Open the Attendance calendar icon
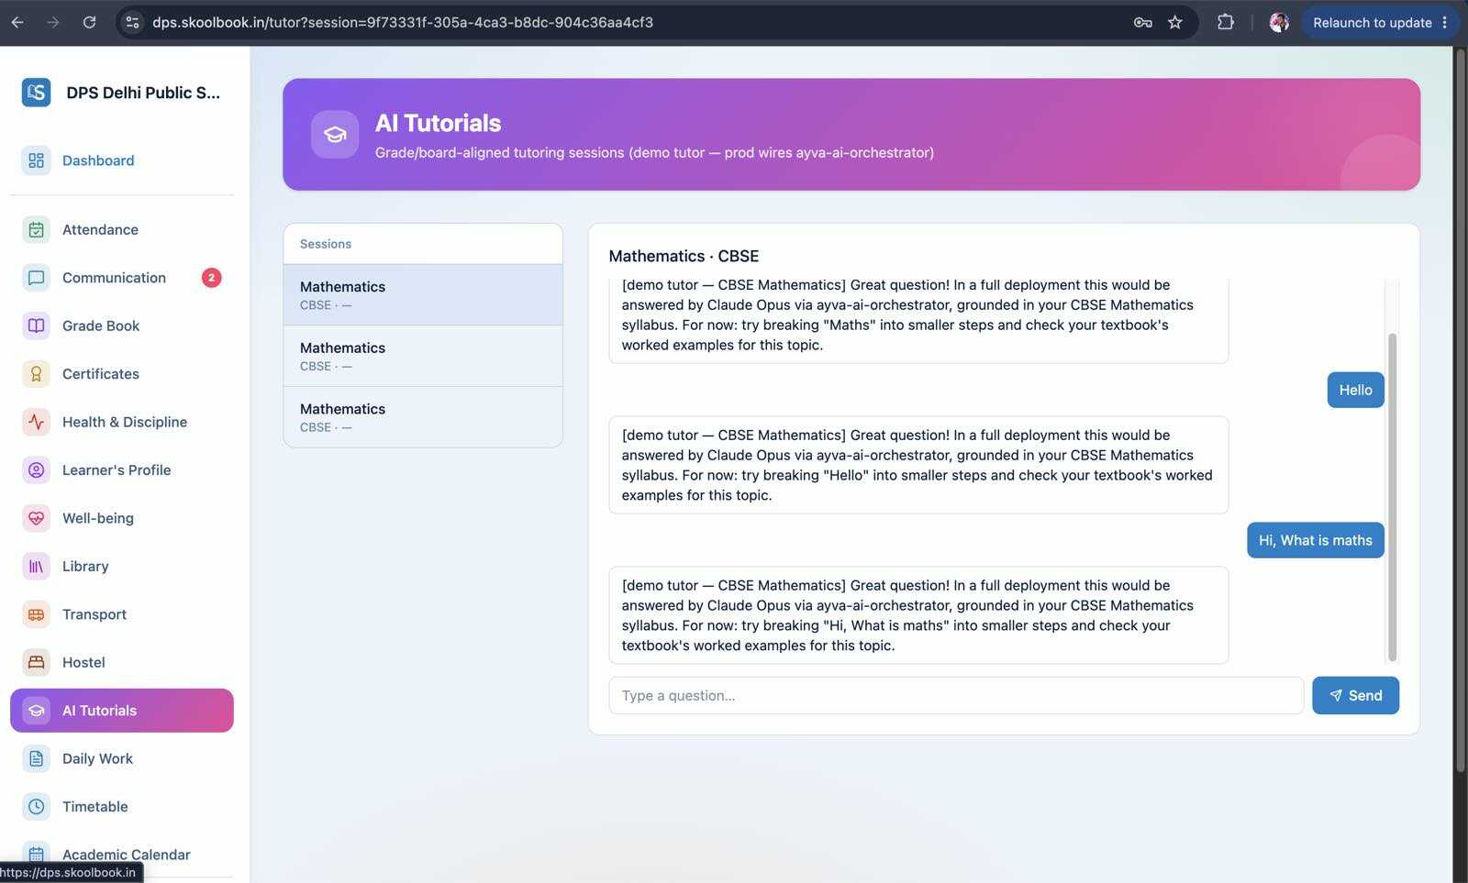The image size is (1468, 883). tap(36, 229)
